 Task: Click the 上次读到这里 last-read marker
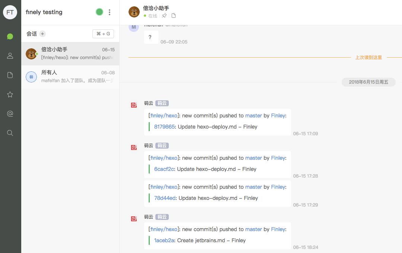[x=368, y=58]
